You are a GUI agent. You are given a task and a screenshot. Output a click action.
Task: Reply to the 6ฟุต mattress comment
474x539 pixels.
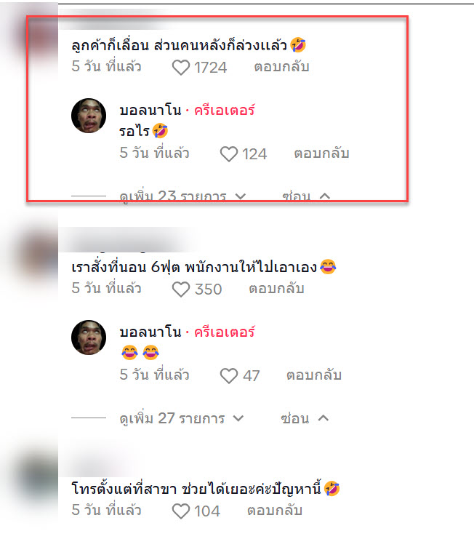[x=276, y=288]
